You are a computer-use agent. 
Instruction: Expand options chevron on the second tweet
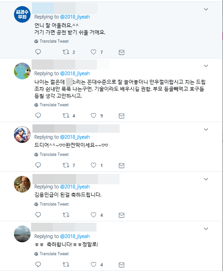click(206, 66)
